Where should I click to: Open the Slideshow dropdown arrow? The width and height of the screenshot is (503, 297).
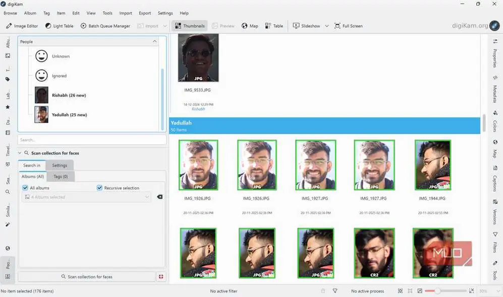click(x=327, y=26)
